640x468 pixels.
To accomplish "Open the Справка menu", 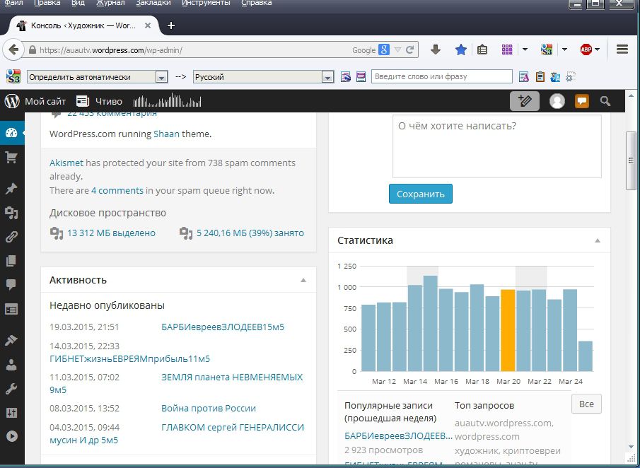I will pyautogui.click(x=256, y=3).
